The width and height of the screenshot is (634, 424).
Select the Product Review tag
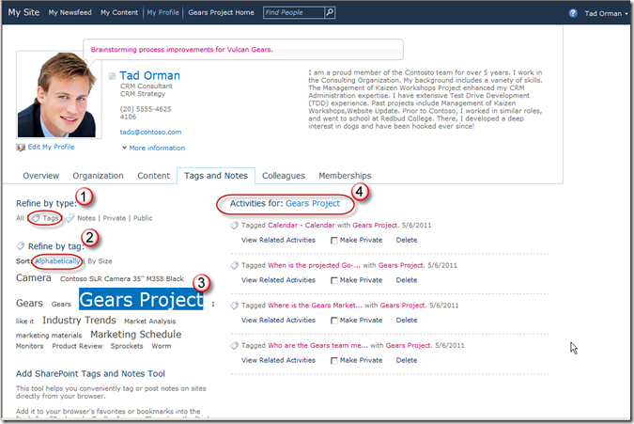[x=77, y=346]
